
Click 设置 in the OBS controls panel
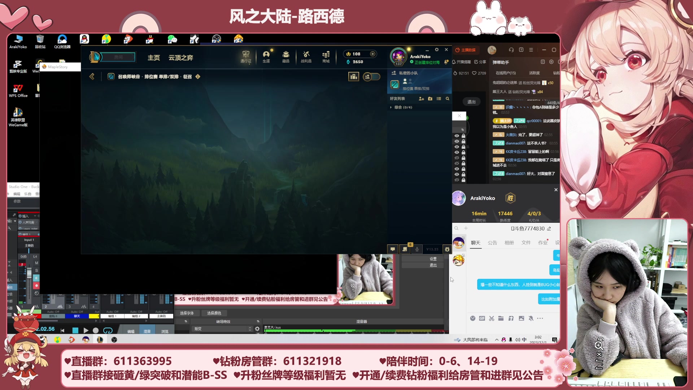(x=423, y=259)
